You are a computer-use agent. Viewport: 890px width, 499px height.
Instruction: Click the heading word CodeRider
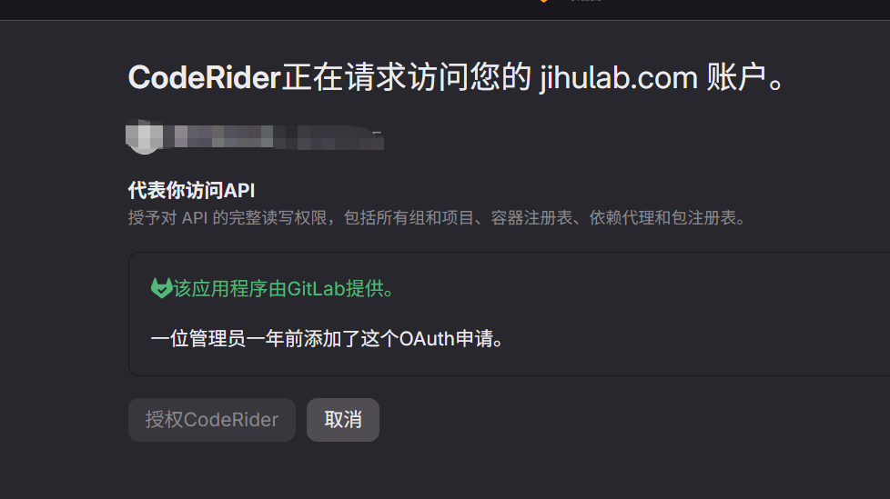point(205,77)
